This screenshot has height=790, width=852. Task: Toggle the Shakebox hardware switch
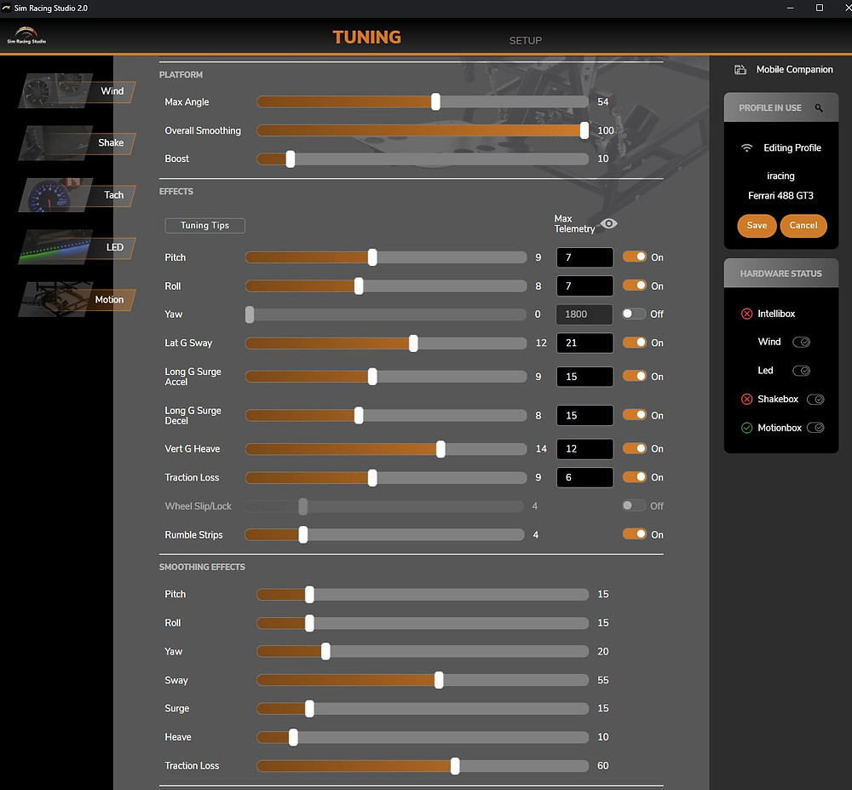(815, 400)
